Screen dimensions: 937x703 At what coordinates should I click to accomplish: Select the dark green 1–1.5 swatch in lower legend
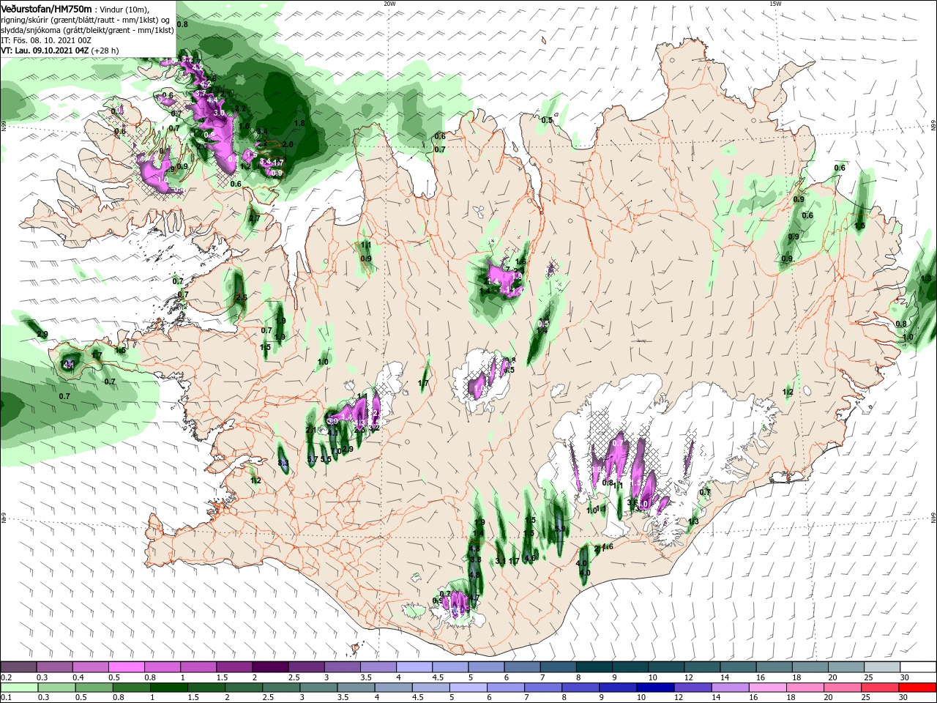pyautogui.click(x=169, y=688)
